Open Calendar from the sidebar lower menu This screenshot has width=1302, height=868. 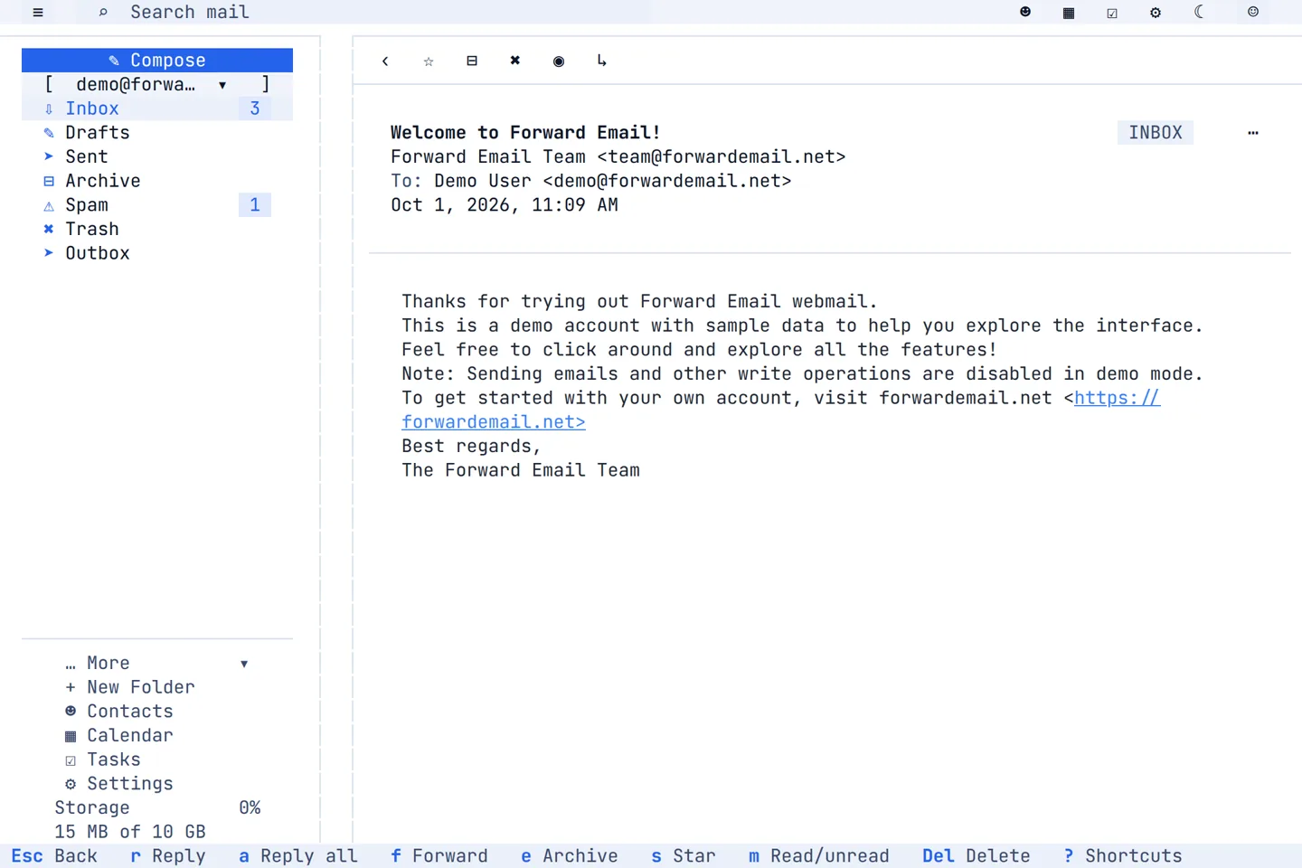[x=119, y=736]
